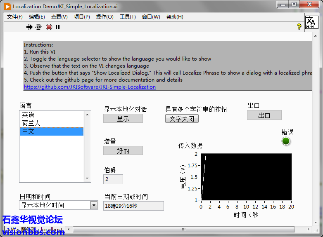Click the VI demo icon at top right

[x=311, y=22]
